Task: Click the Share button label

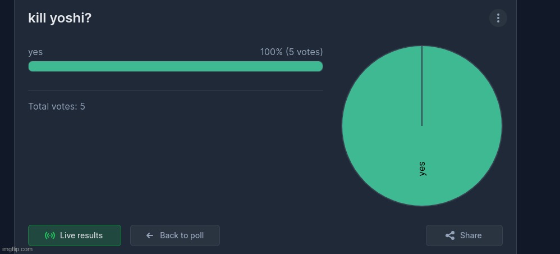Action: tap(471, 235)
